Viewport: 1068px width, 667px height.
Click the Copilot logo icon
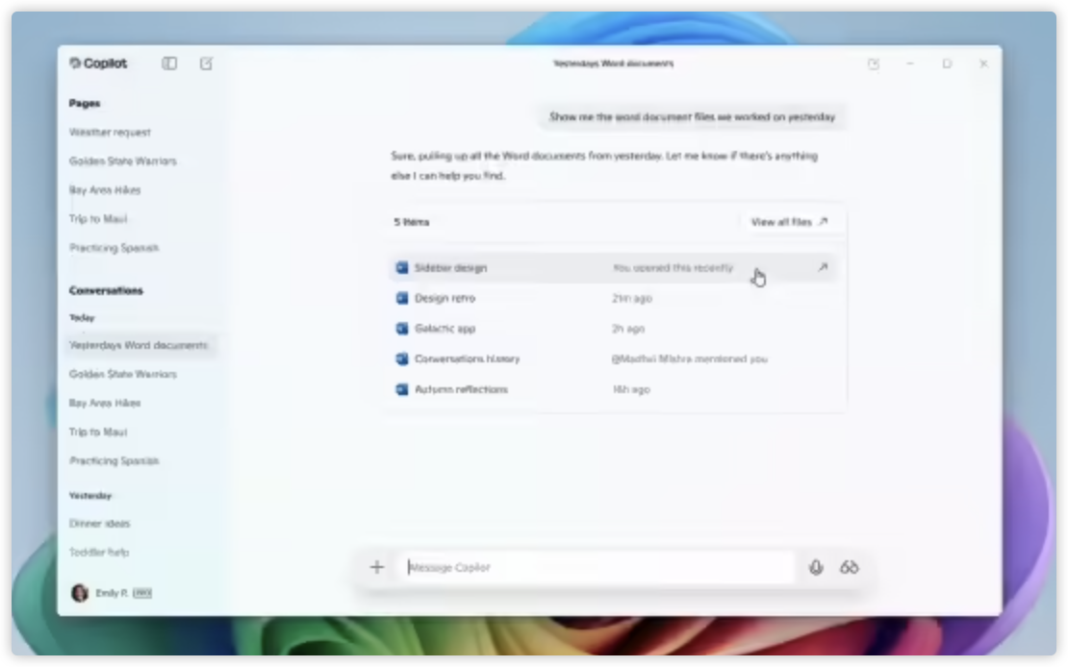coord(75,63)
